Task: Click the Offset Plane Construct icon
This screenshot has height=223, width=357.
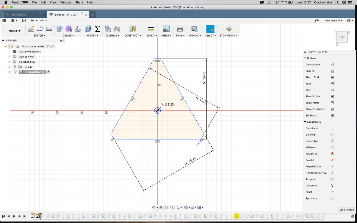Action: coord(133,29)
